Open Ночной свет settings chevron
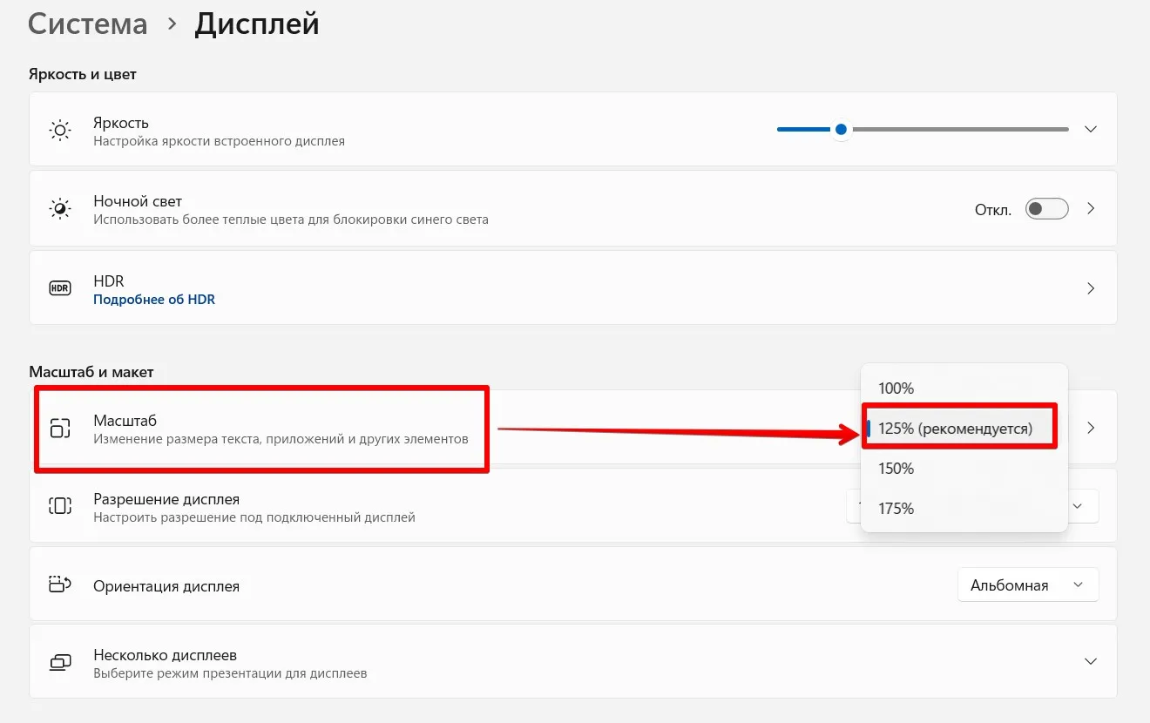The image size is (1150, 723). click(1090, 209)
